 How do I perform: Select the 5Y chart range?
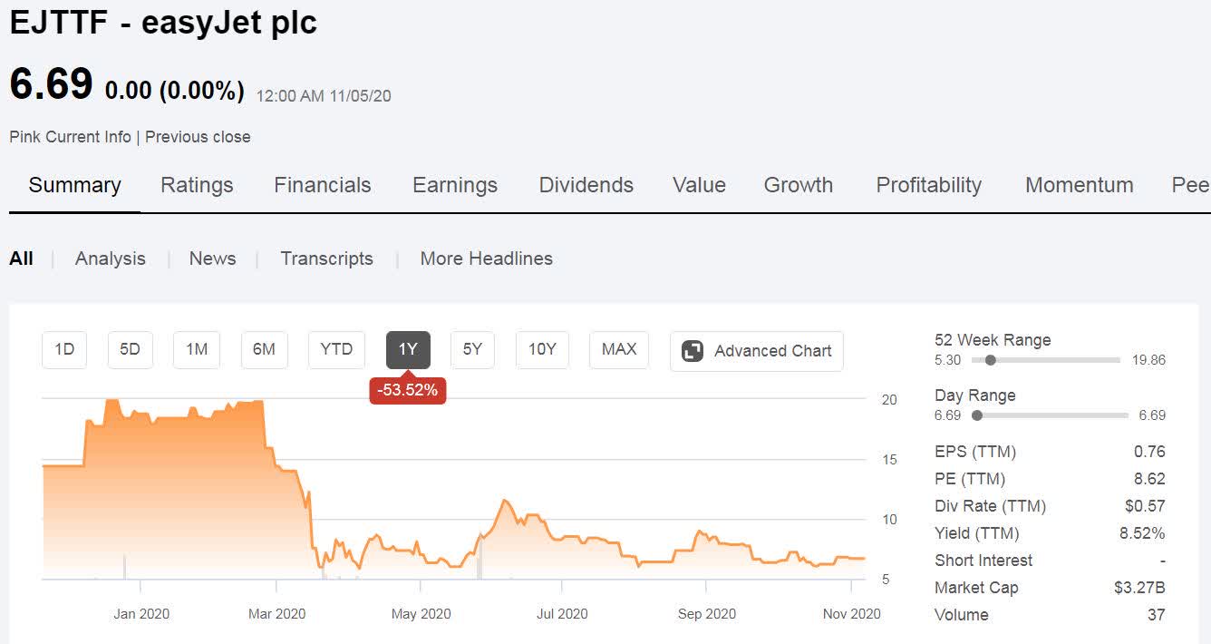point(472,350)
